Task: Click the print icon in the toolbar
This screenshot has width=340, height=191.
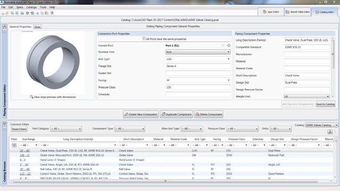Action: point(22,13)
